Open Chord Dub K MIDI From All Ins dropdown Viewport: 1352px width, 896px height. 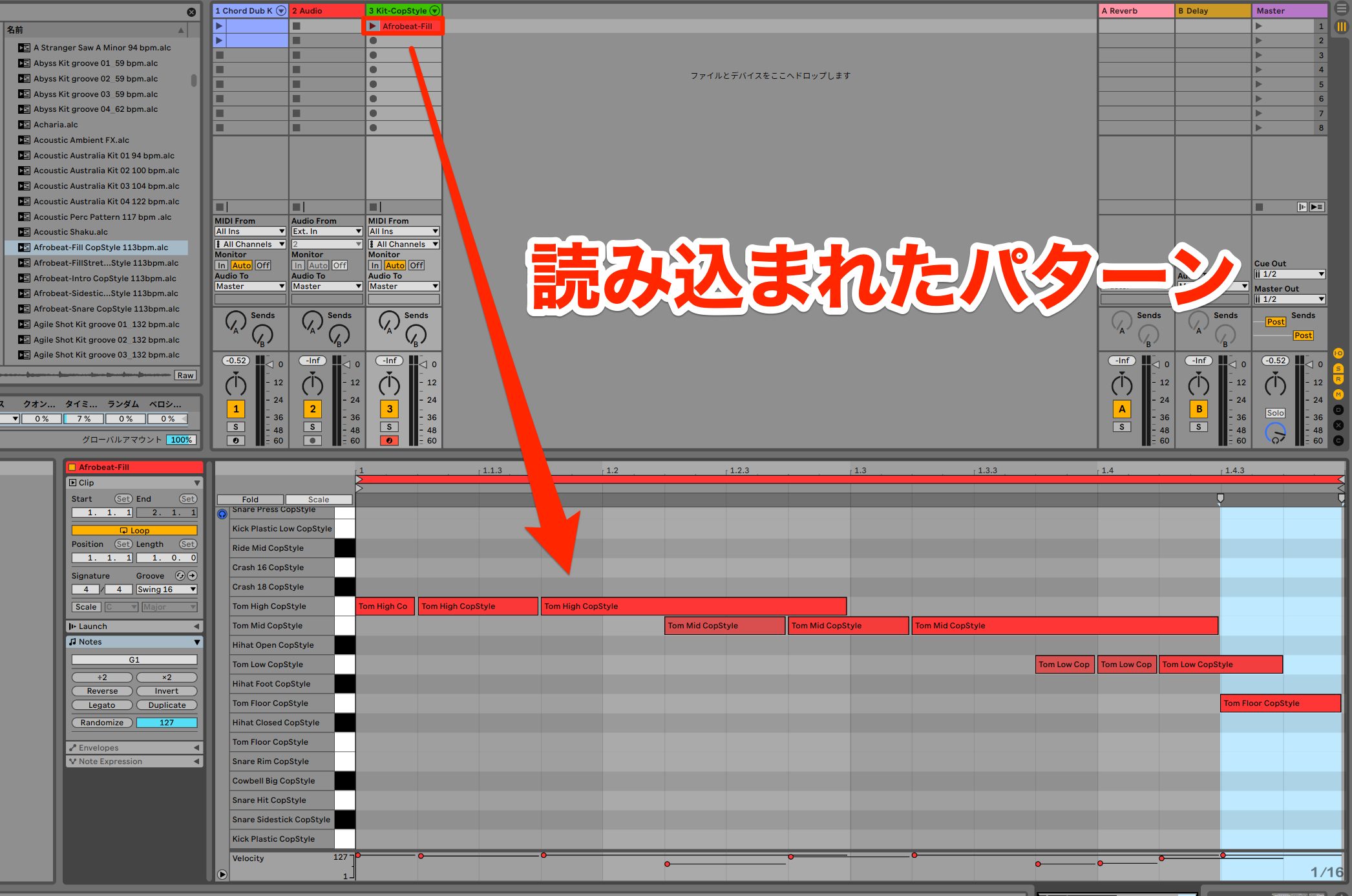coord(250,231)
